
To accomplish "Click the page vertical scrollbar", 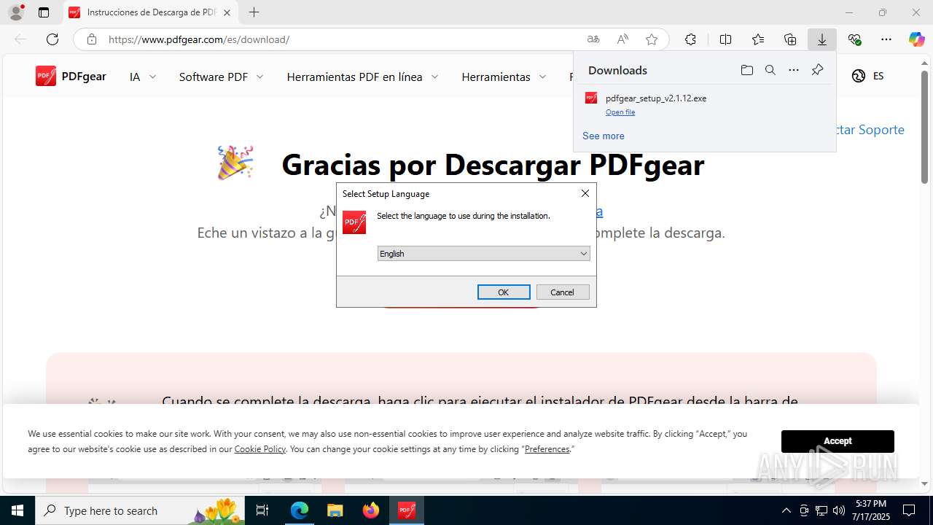I will (x=924, y=127).
